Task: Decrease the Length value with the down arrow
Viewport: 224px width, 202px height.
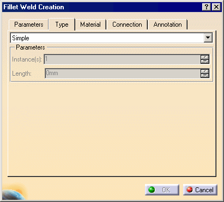Action: (205, 76)
